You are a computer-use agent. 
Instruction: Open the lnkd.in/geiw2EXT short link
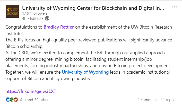click(31, 91)
